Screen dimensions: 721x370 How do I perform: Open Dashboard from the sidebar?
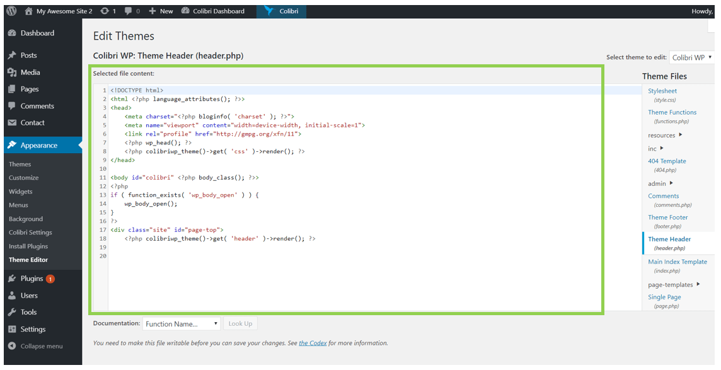coord(37,33)
